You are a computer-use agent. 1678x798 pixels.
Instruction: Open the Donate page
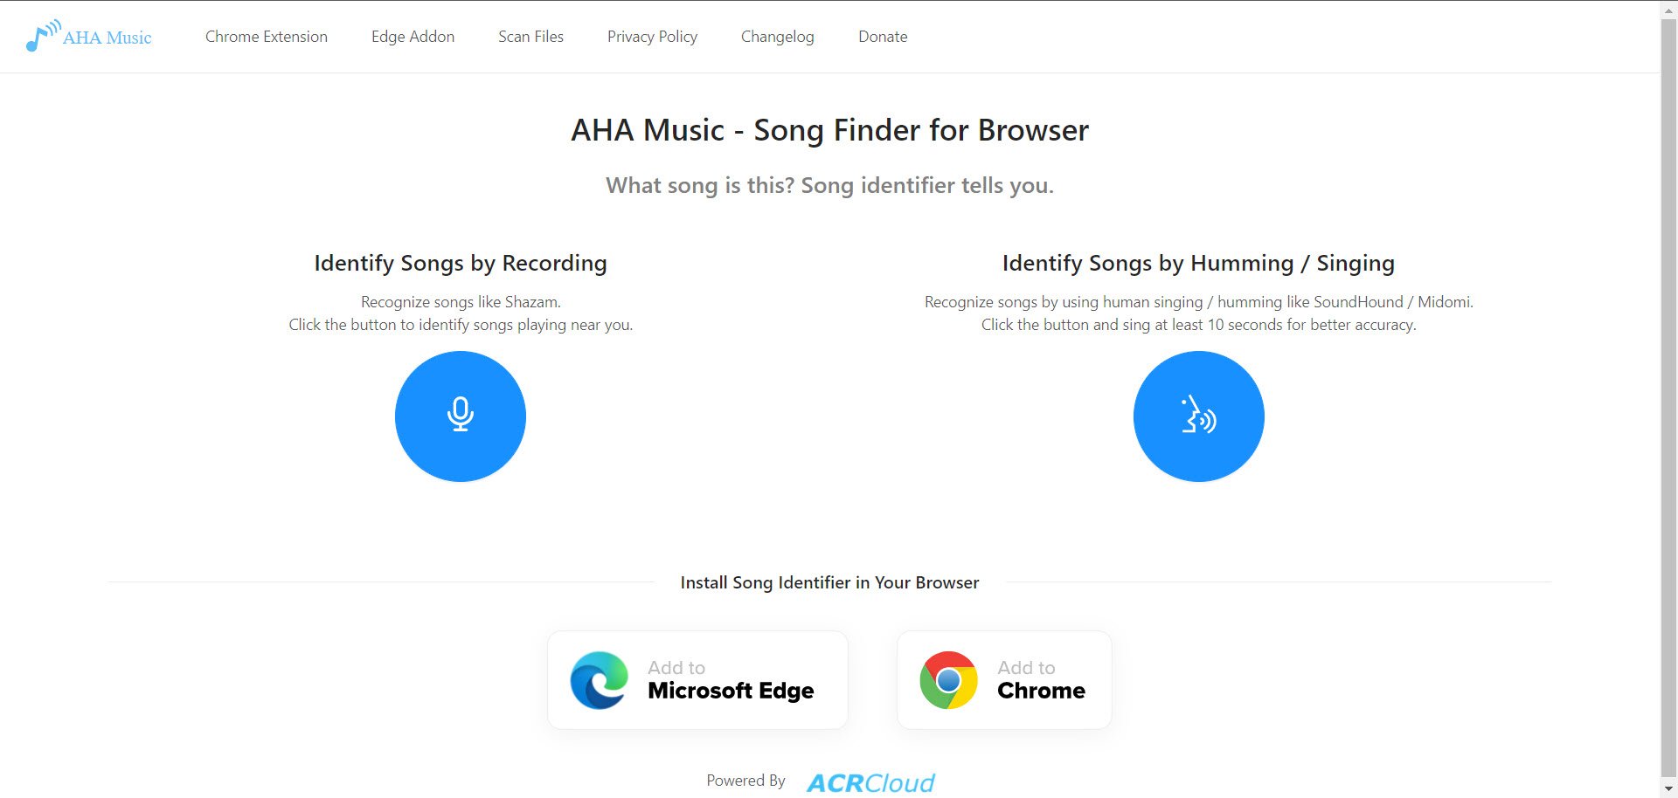(883, 36)
